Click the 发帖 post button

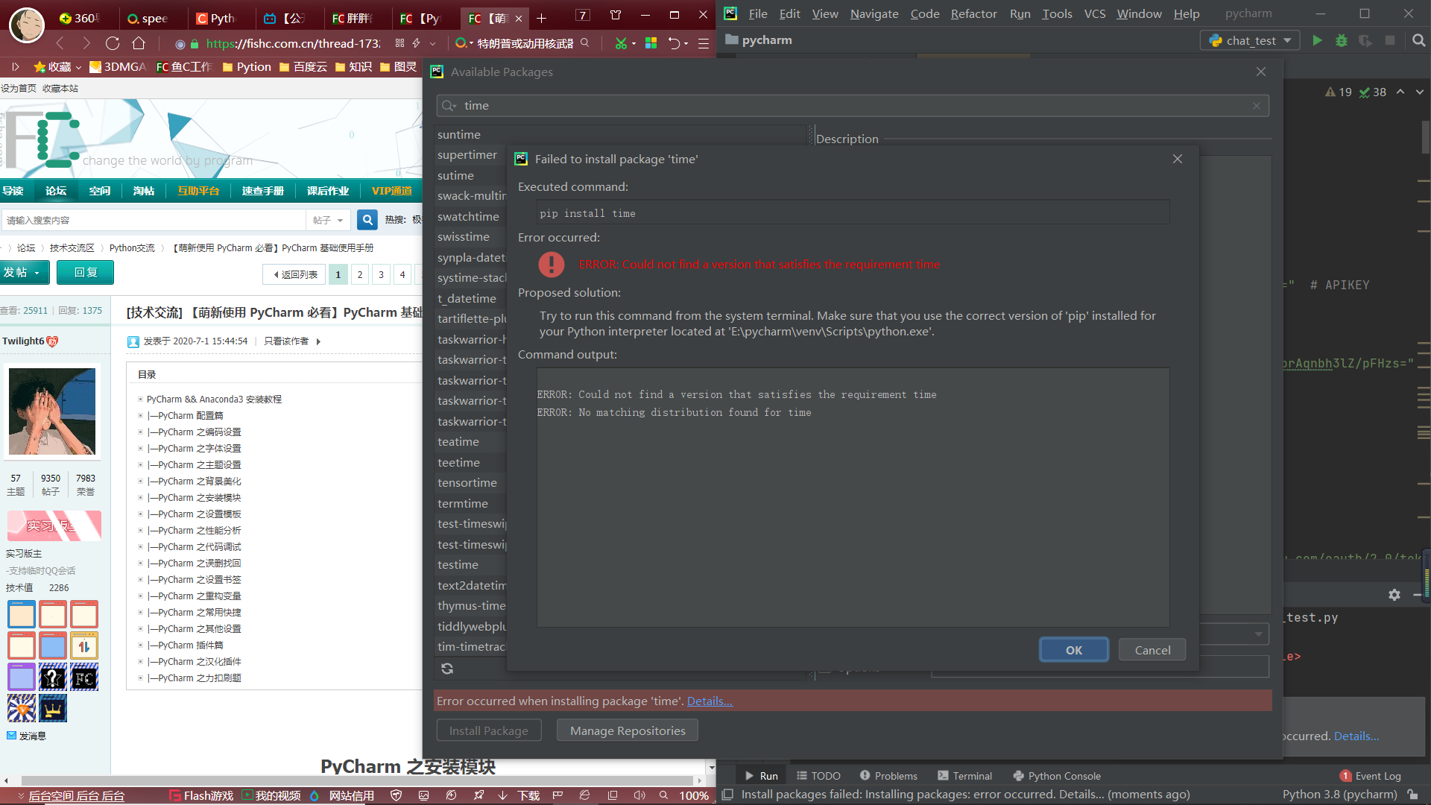[25, 273]
